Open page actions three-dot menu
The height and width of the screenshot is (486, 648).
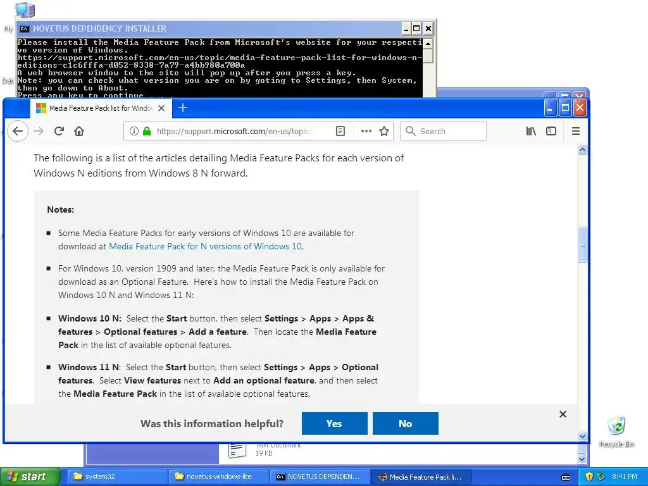tap(366, 132)
